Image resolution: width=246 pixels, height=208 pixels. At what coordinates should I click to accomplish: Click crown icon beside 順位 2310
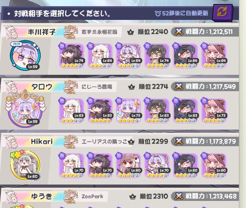tap(133, 196)
